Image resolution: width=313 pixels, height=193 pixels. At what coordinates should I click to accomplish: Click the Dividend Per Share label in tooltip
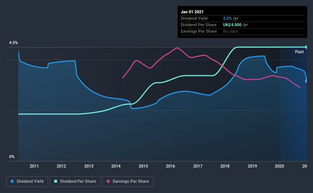point(198,25)
